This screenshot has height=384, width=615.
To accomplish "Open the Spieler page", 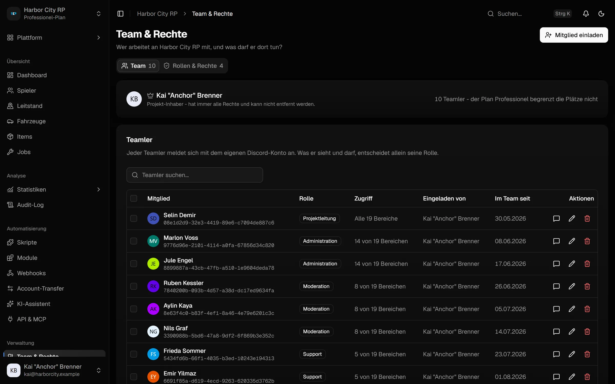I will (54, 90).
